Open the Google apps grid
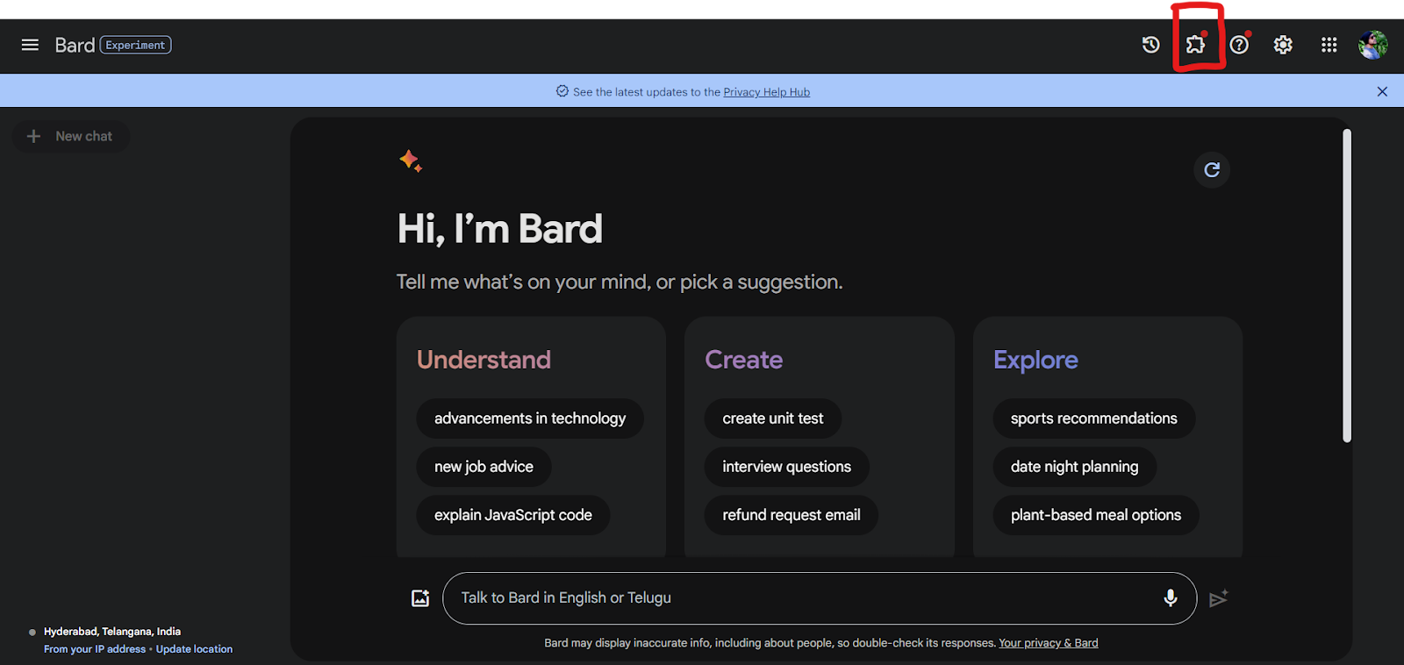 tap(1329, 45)
